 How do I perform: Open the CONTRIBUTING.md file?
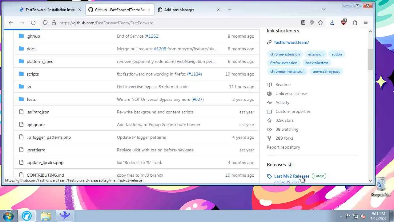point(45,175)
